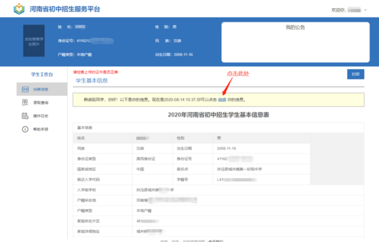This screenshot has height=242, width=379.
Task: Open the 录取查询 search icon
Action: click(x=25, y=103)
